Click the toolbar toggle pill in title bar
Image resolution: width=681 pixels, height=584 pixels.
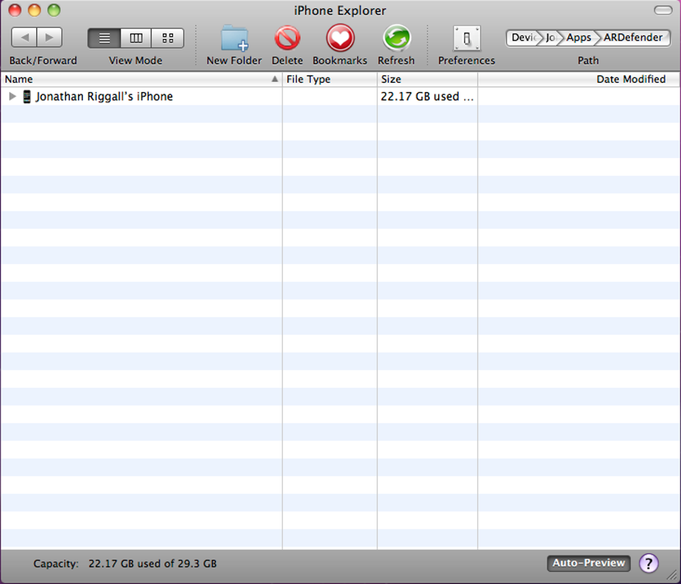tap(663, 10)
